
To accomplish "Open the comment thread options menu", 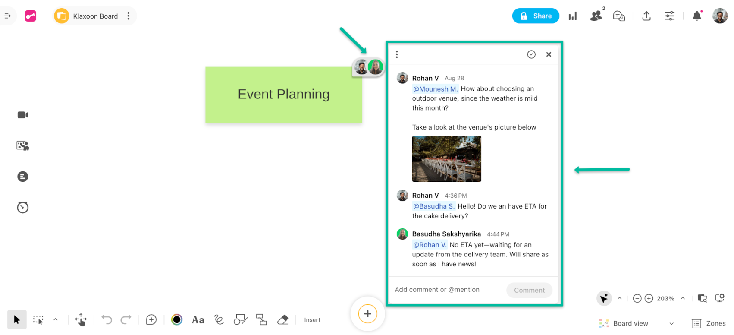I will click(x=397, y=54).
